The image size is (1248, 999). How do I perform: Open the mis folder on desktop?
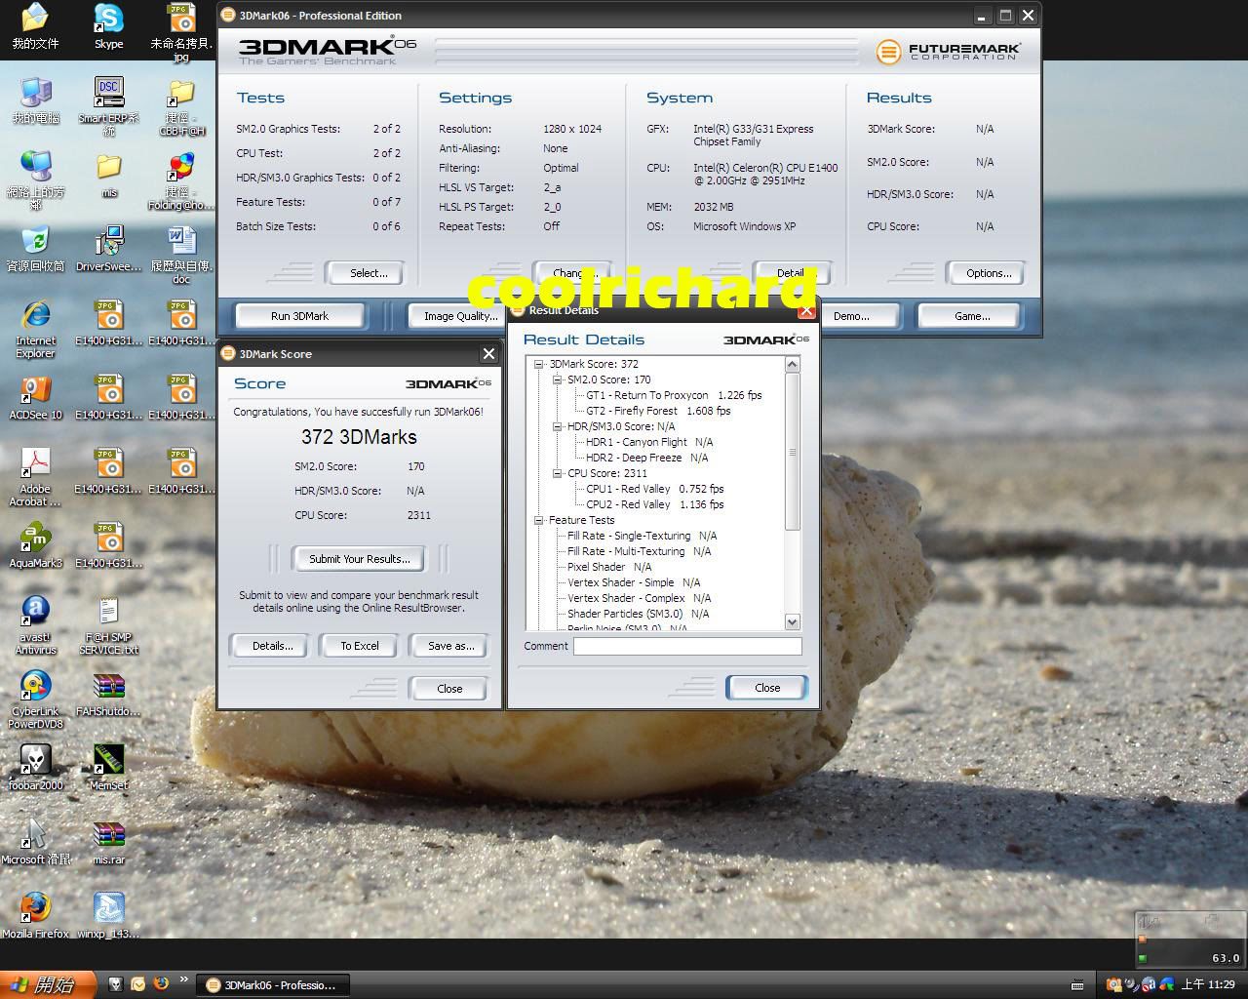[108, 176]
